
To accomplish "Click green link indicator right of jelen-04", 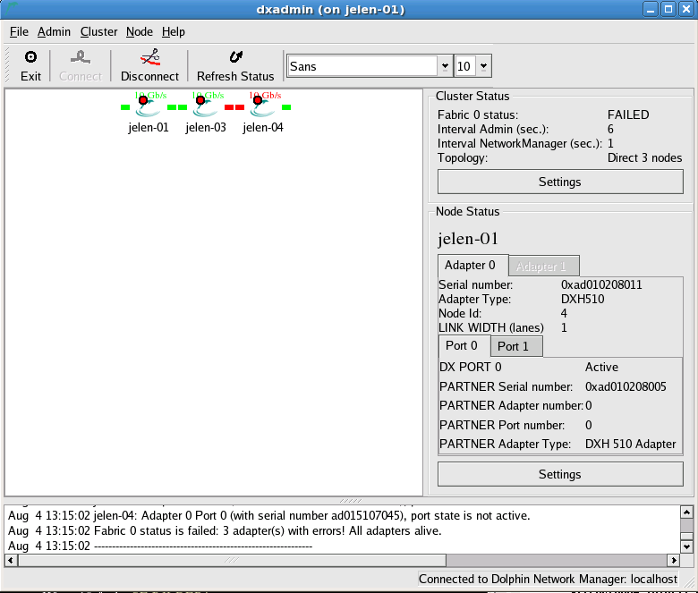I will coord(286,107).
